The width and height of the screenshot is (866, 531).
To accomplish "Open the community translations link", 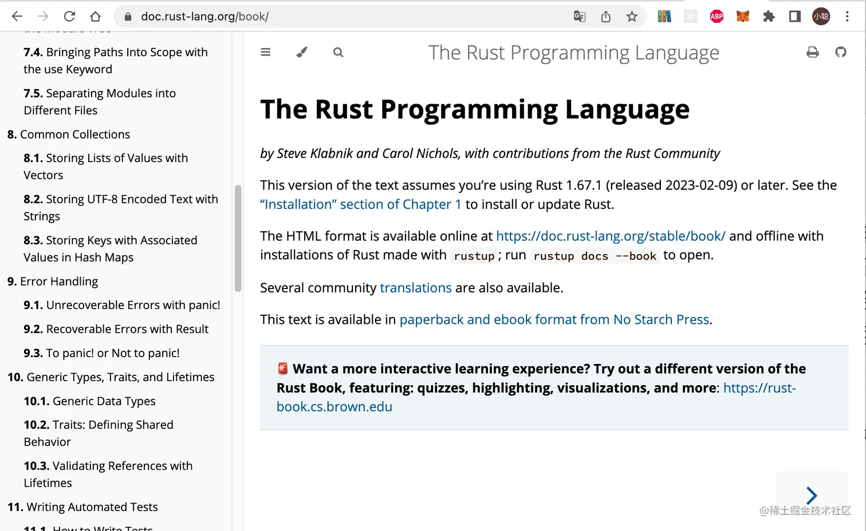I will (x=416, y=288).
